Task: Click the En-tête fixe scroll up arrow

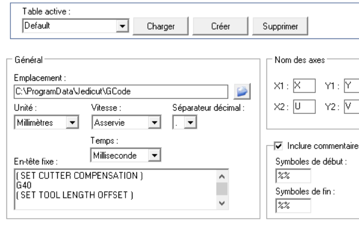Action: click(x=222, y=177)
